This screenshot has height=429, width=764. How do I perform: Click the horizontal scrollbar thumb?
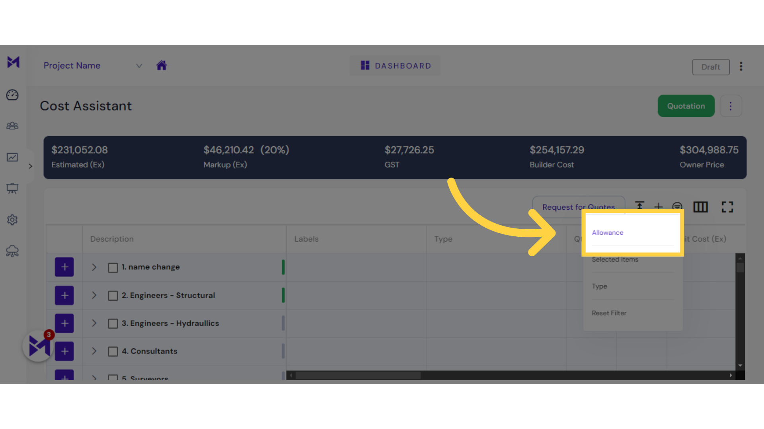[x=358, y=375]
